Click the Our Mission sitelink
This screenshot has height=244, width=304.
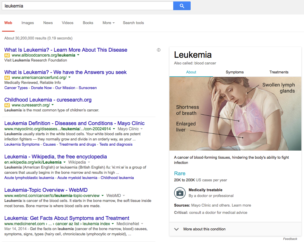coord(65,88)
